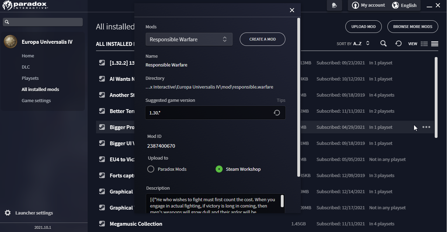Screen dimensions: 447x232
Task: Click Steam icon of Another St row
Action: click(102, 95)
